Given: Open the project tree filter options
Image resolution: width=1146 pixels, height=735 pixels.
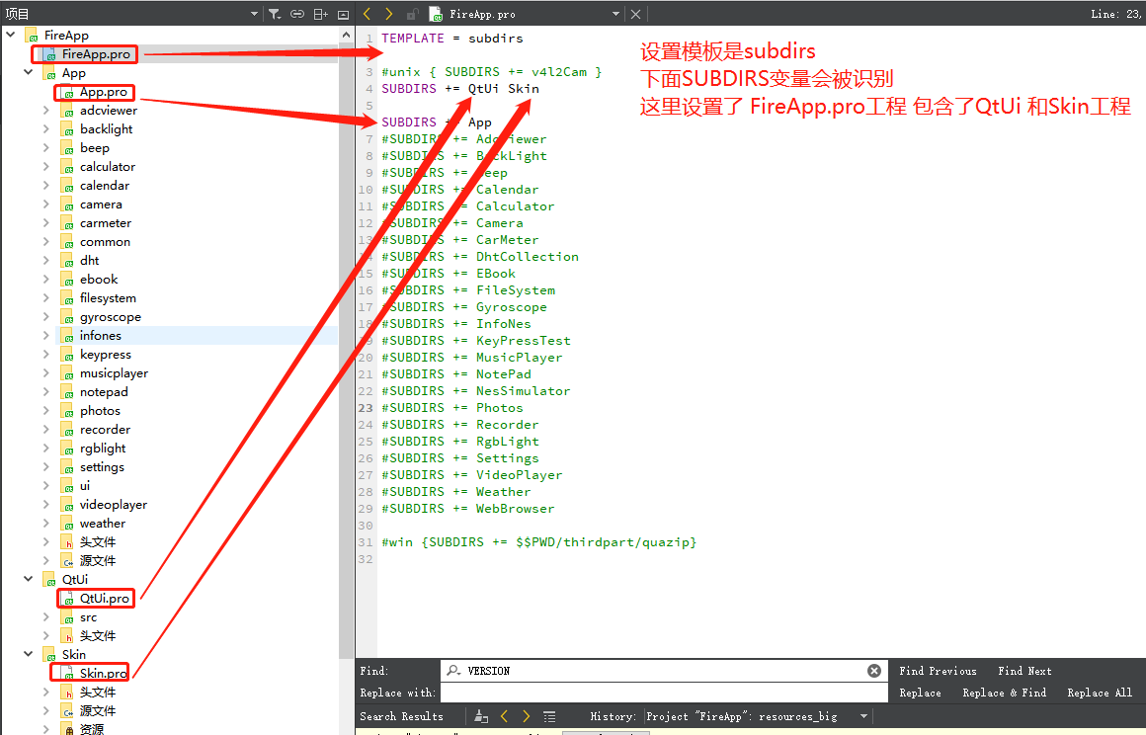Looking at the screenshot, I should [275, 14].
